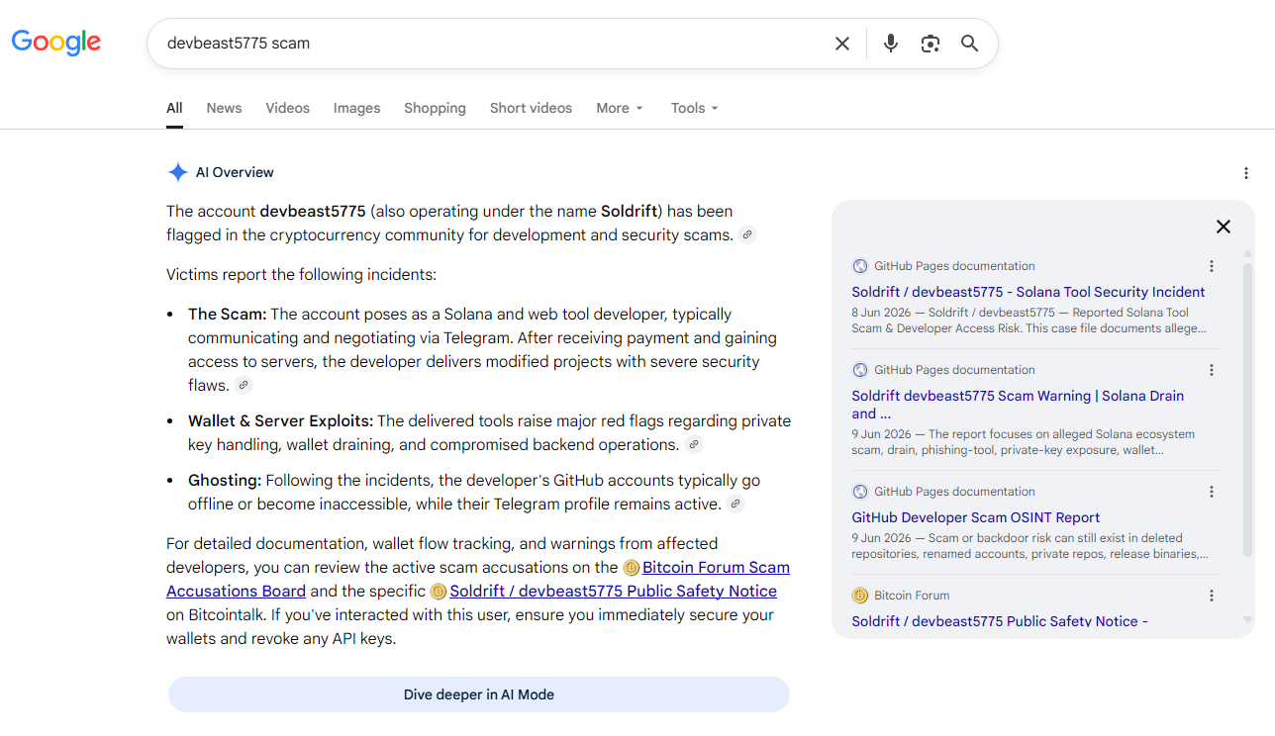Click the 'Bitcoin Forum' source label in the panel
The height and width of the screenshot is (736, 1275).
tap(912, 596)
